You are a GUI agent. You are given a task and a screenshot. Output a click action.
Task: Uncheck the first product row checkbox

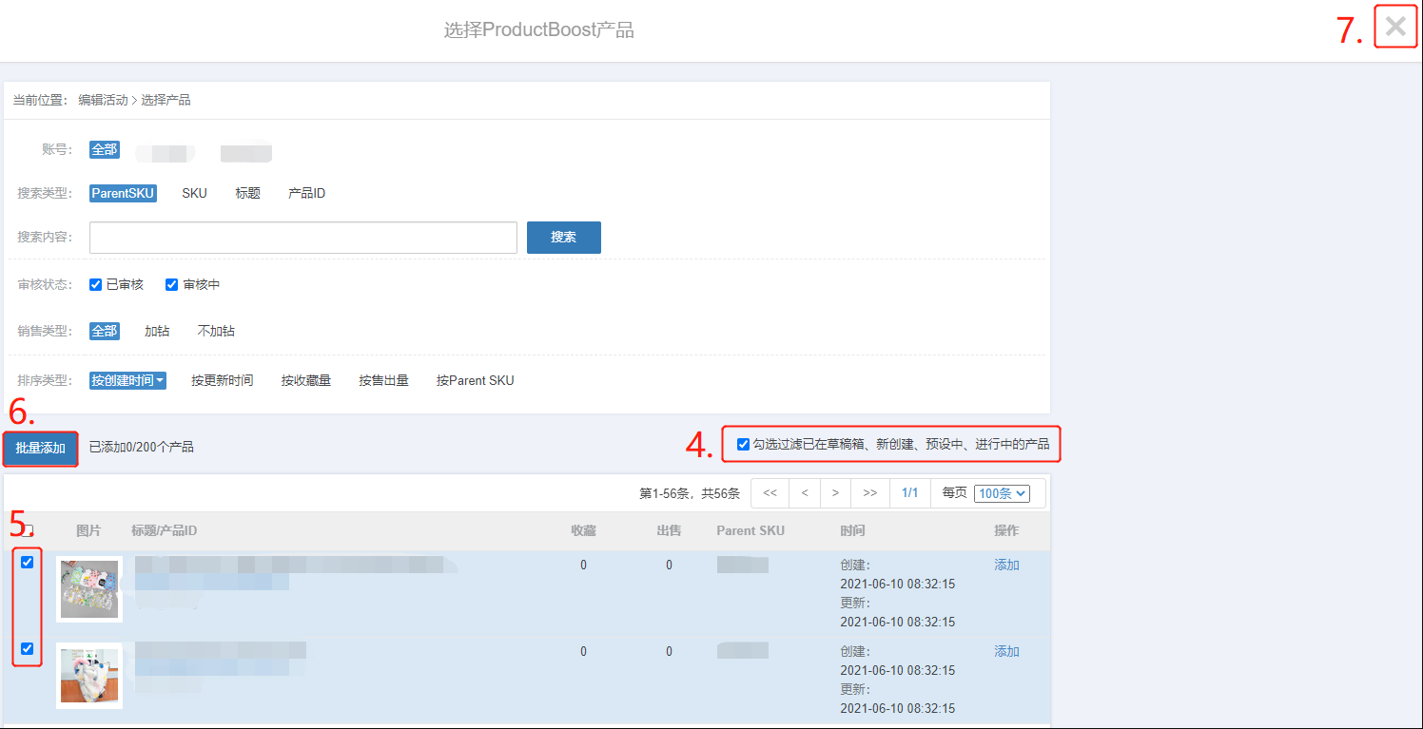pyautogui.click(x=27, y=562)
